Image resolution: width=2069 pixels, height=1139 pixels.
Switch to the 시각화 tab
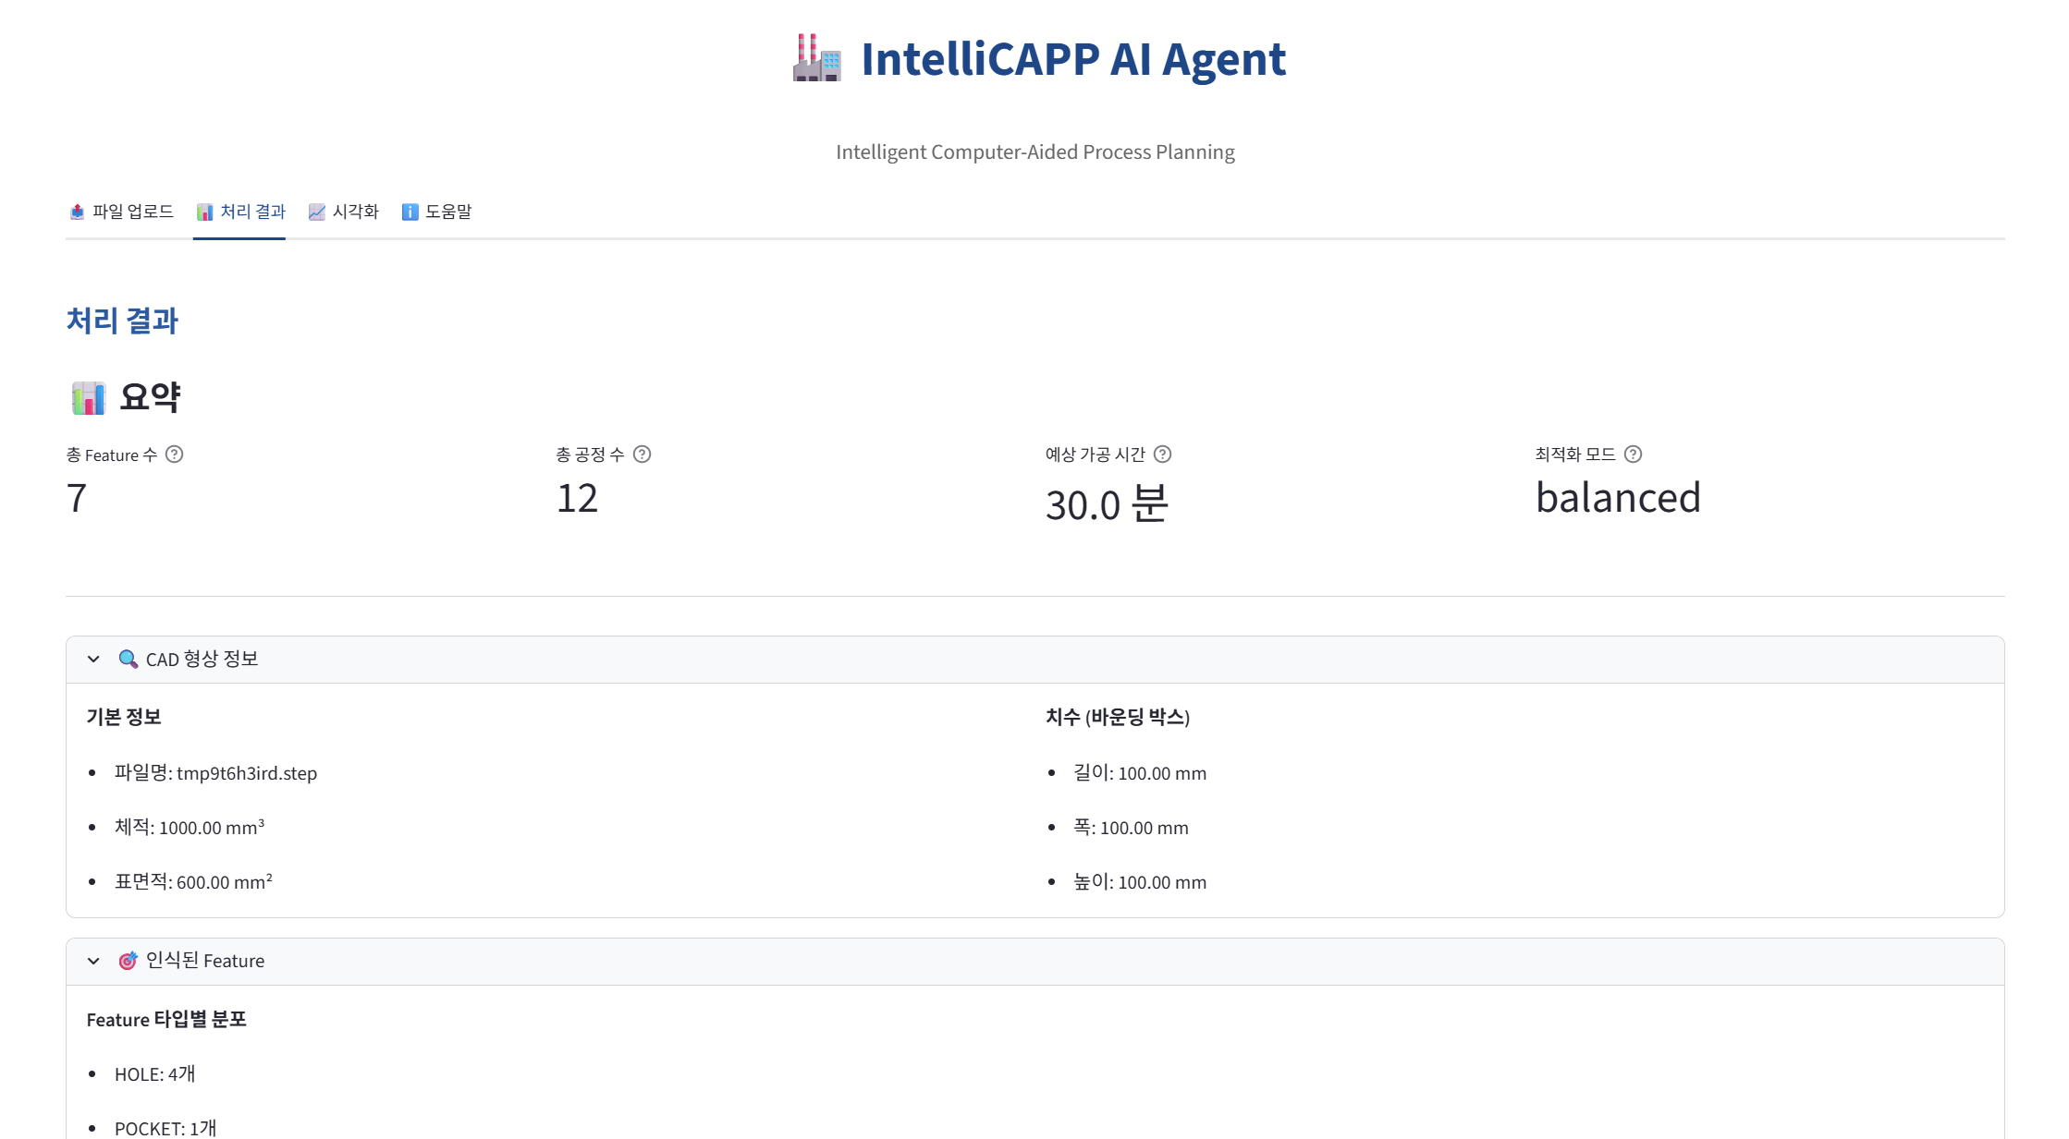pos(344,212)
